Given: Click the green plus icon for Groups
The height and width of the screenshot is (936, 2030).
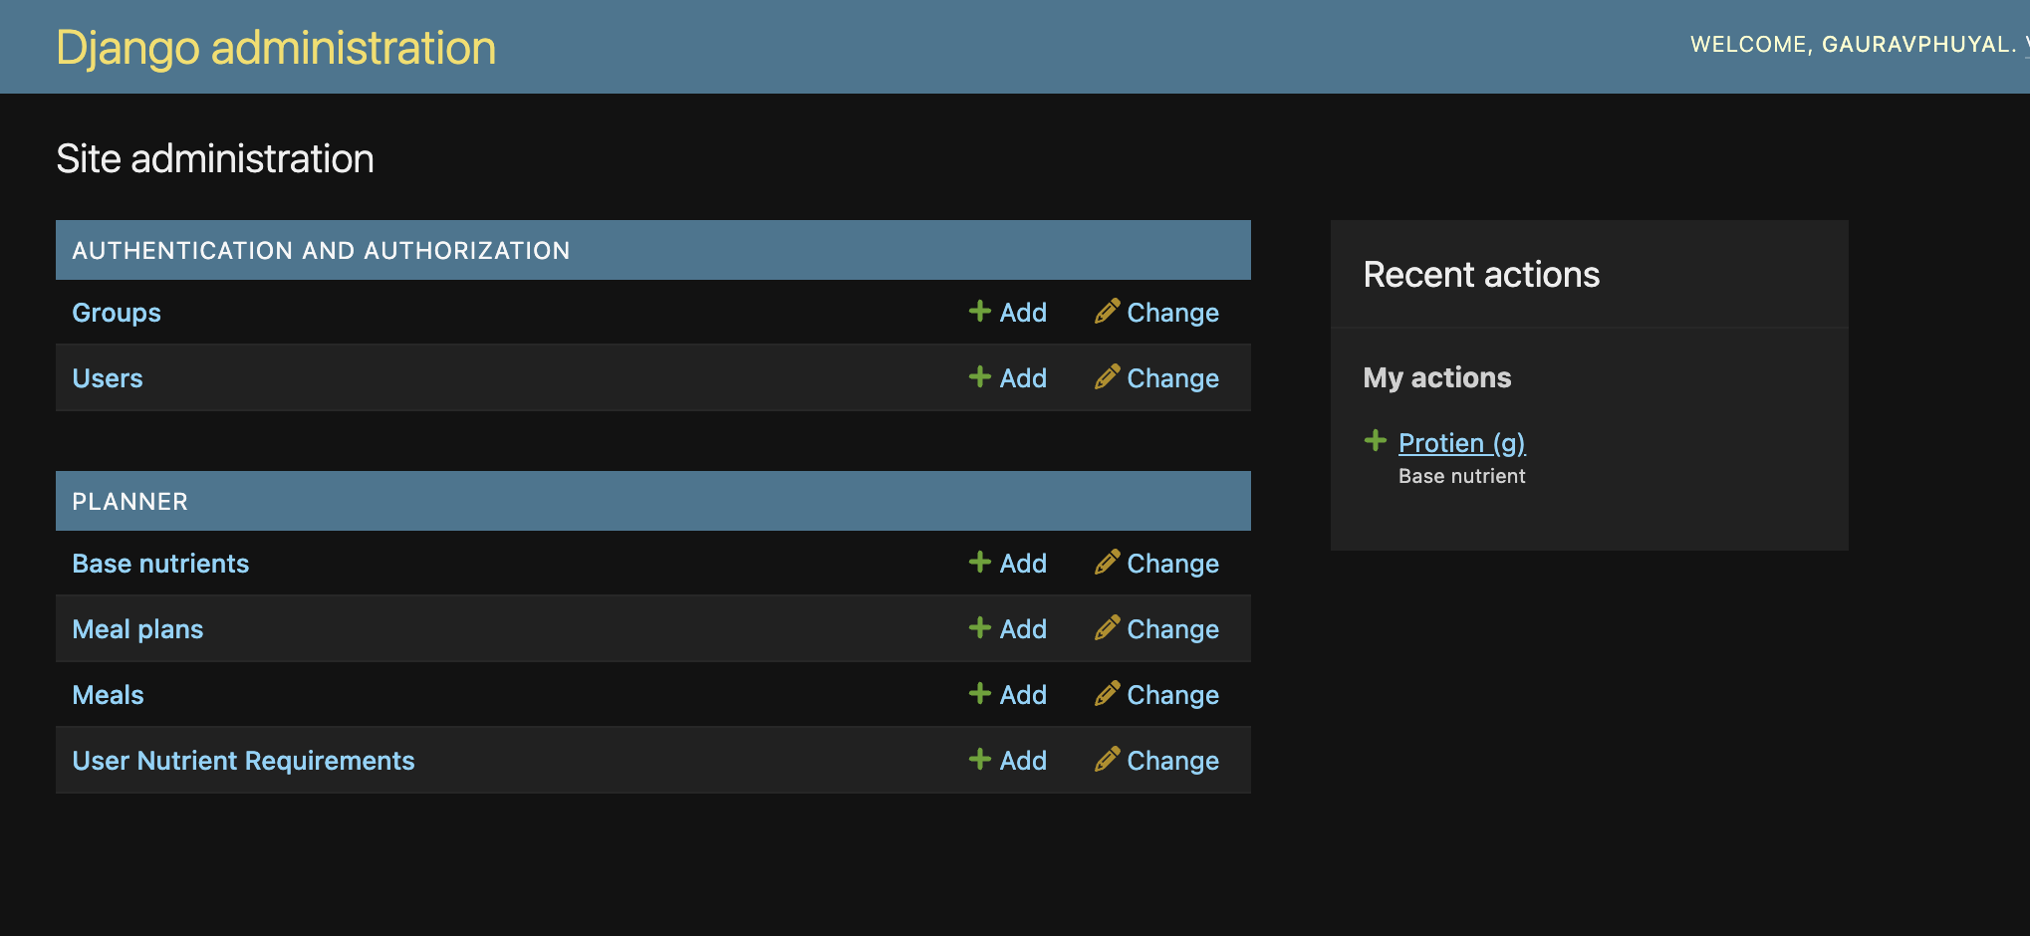Looking at the screenshot, I should (979, 312).
